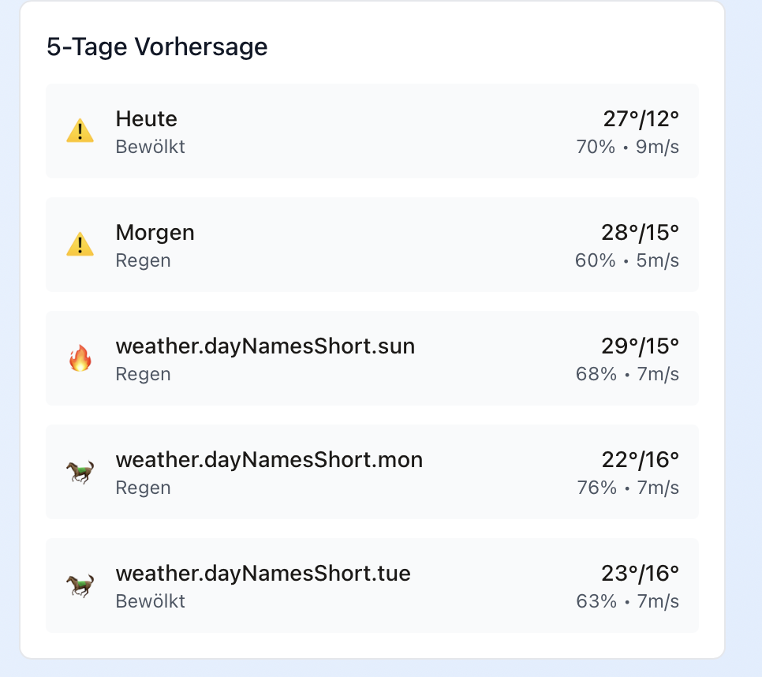This screenshot has height=677, width=762.
Task: Click the 22°/16° temperature reading
Action: (640, 460)
